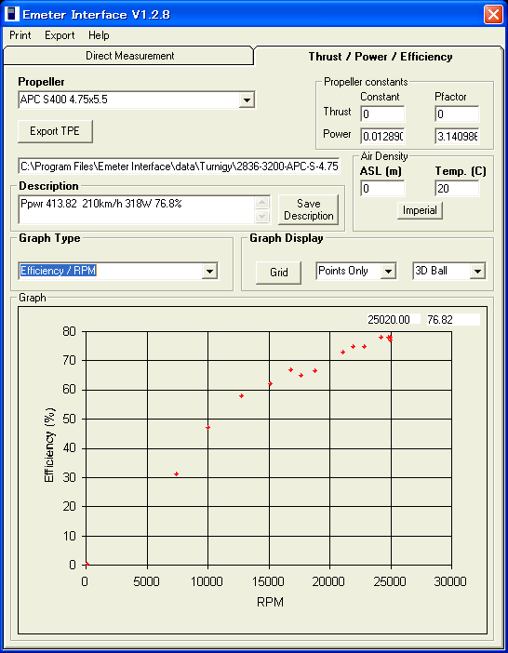This screenshot has height=653, width=508.
Task: Open the 3D Ball marker style dropdown
Action: (477, 271)
